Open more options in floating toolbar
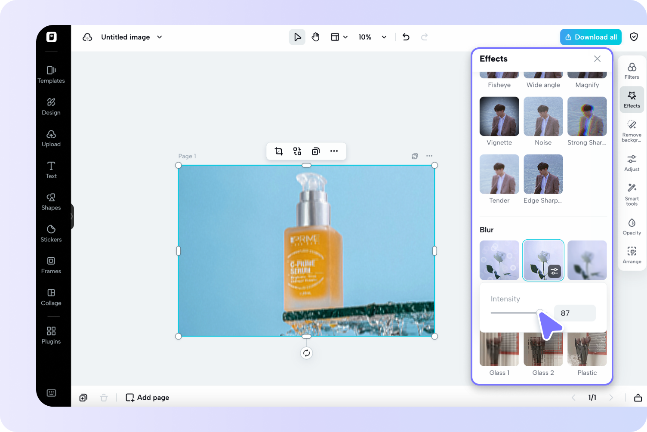Image resolution: width=647 pixels, height=432 pixels. pyautogui.click(x=334, y=151)
